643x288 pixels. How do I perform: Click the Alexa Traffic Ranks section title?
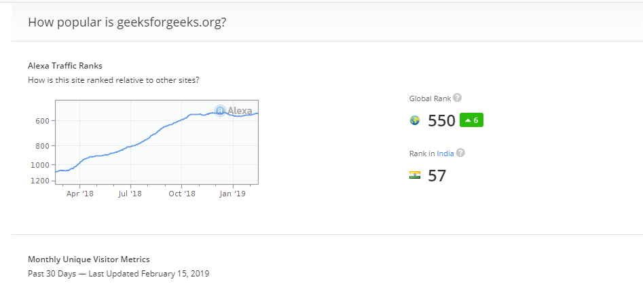(x=65, y=66)
